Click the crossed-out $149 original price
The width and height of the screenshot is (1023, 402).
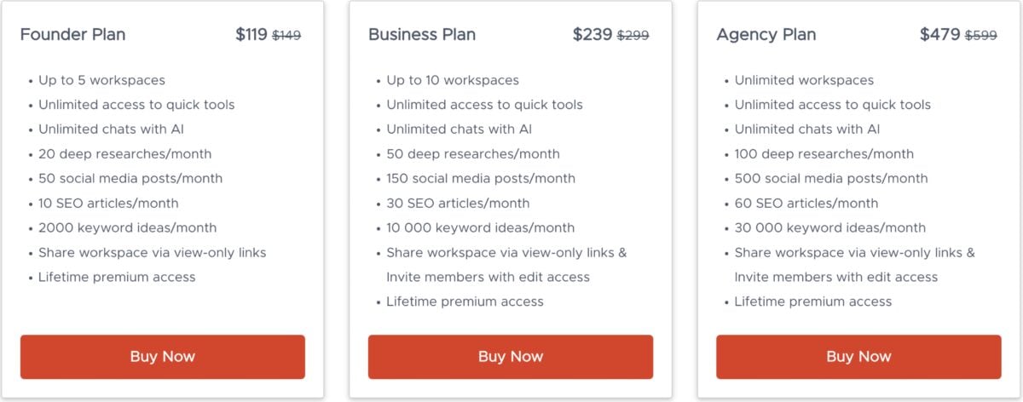pyautogui.click(x=286, y=36)
